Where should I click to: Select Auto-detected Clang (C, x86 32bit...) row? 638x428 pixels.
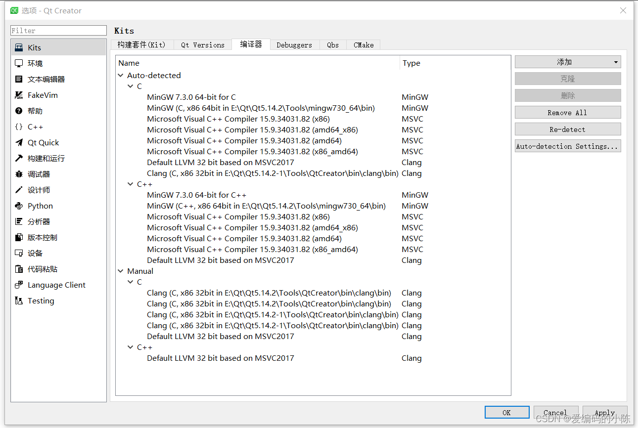click(x=313, y=173)
